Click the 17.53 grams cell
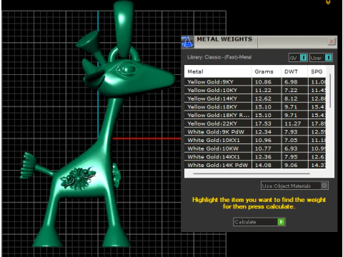The image size is (343, 257). point(267,124)
